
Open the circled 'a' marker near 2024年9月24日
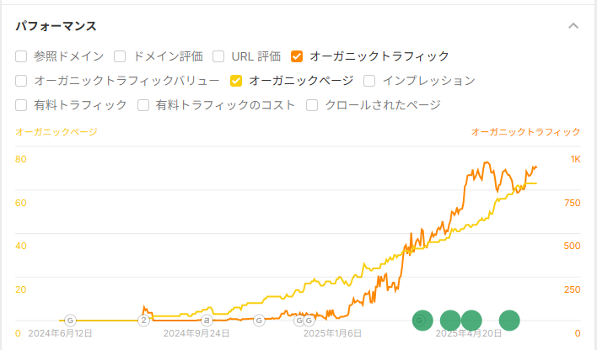pyautogui.click(x=207, y=321)
